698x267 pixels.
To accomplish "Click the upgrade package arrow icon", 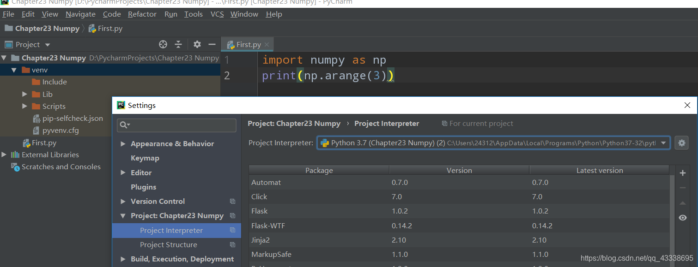I will point(683,203).
